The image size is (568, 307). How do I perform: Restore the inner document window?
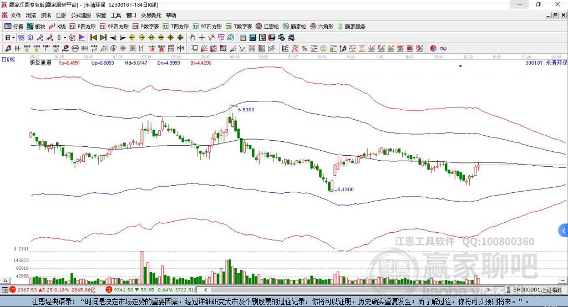555,15
